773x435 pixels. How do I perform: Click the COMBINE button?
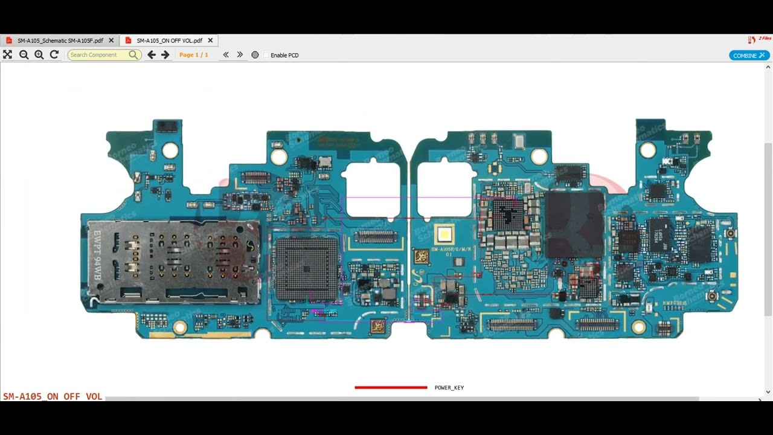click(749, 55)
